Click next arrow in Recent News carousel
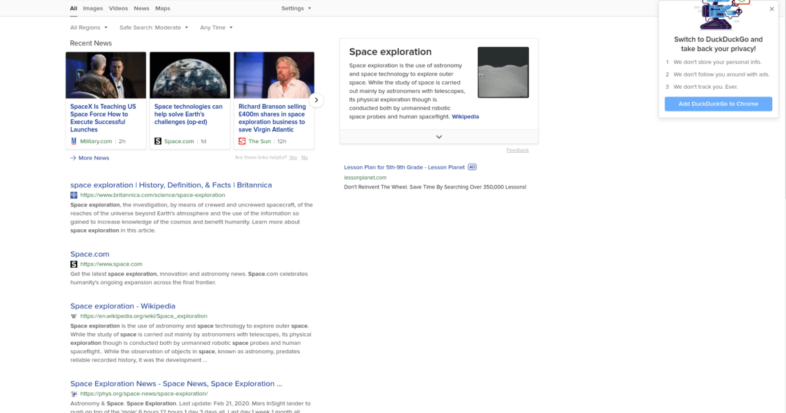Screen dimensions: 786x413 tap(316, 100)
